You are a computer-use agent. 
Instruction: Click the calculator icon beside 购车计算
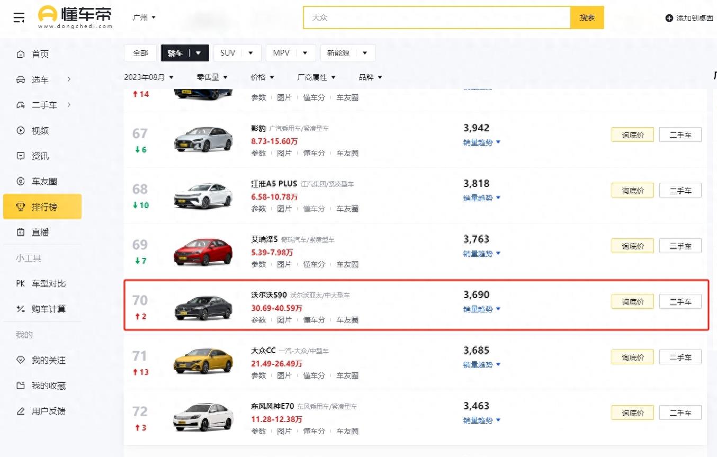pyautogui.click(x=21, y=309)
